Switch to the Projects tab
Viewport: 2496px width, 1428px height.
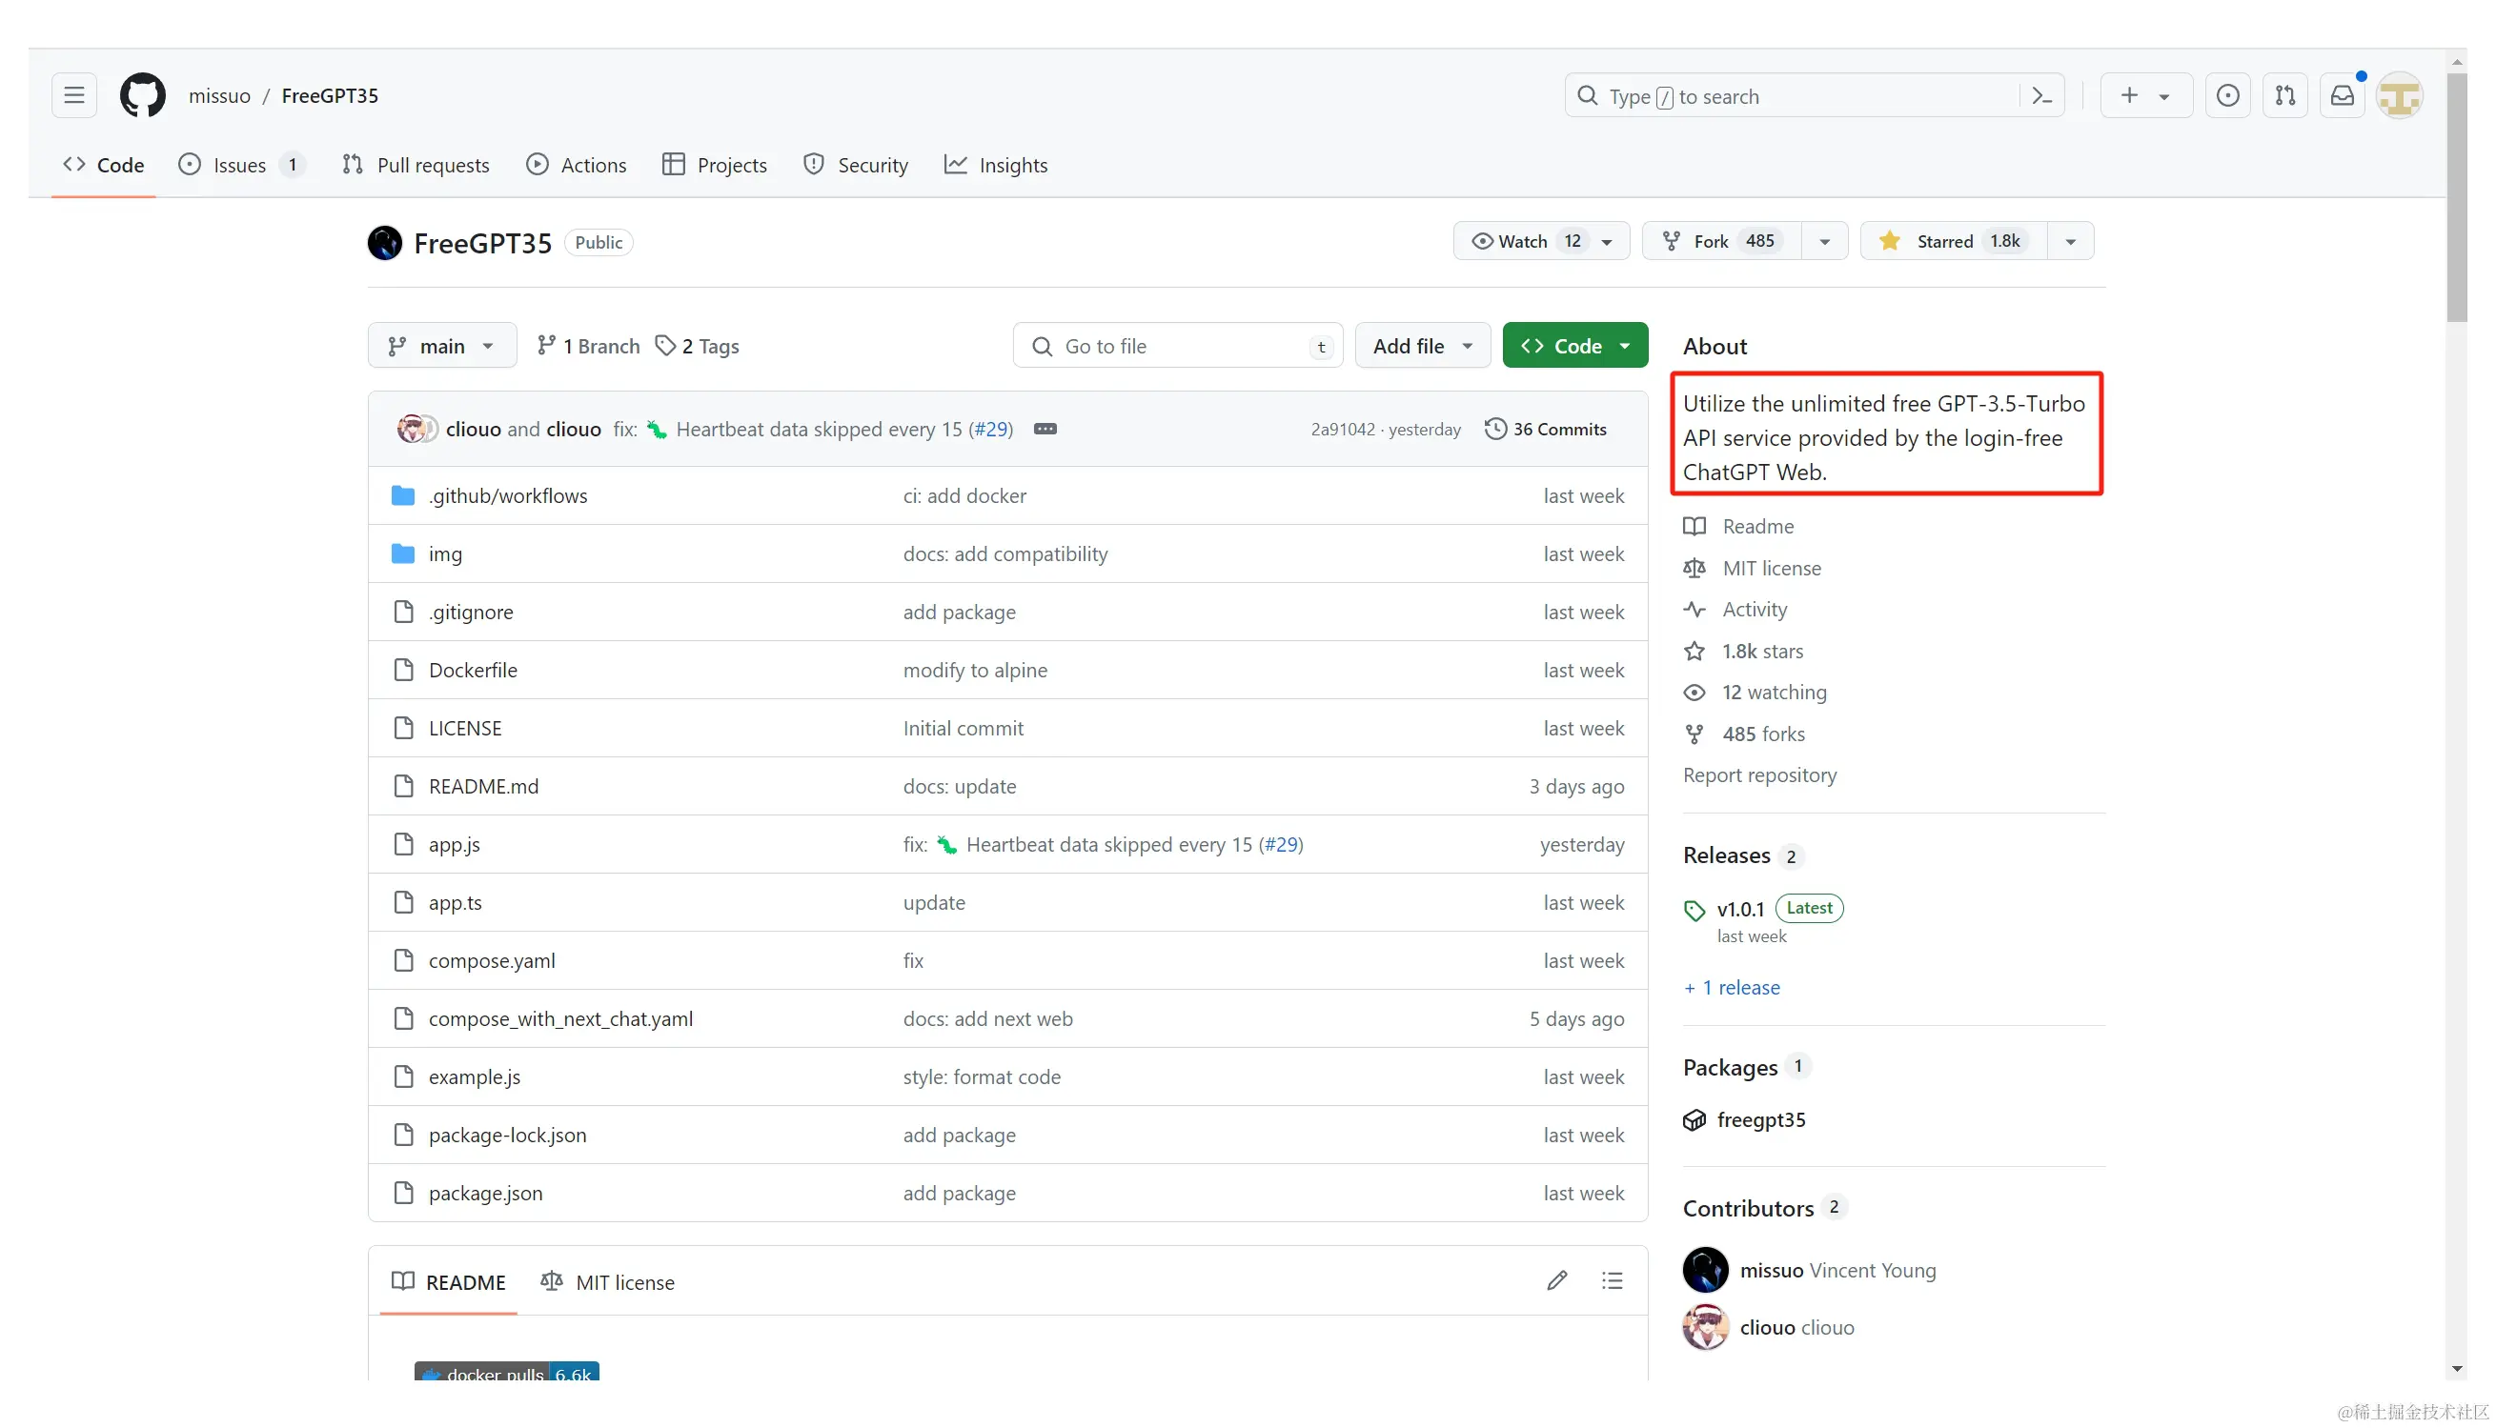(715, 165)
